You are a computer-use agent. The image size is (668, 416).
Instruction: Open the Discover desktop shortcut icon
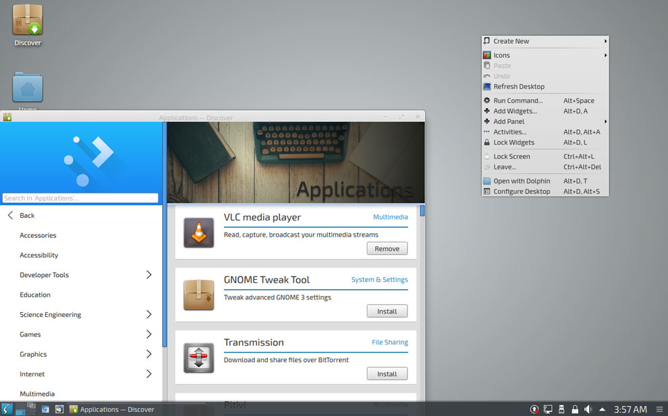[27, 20]
